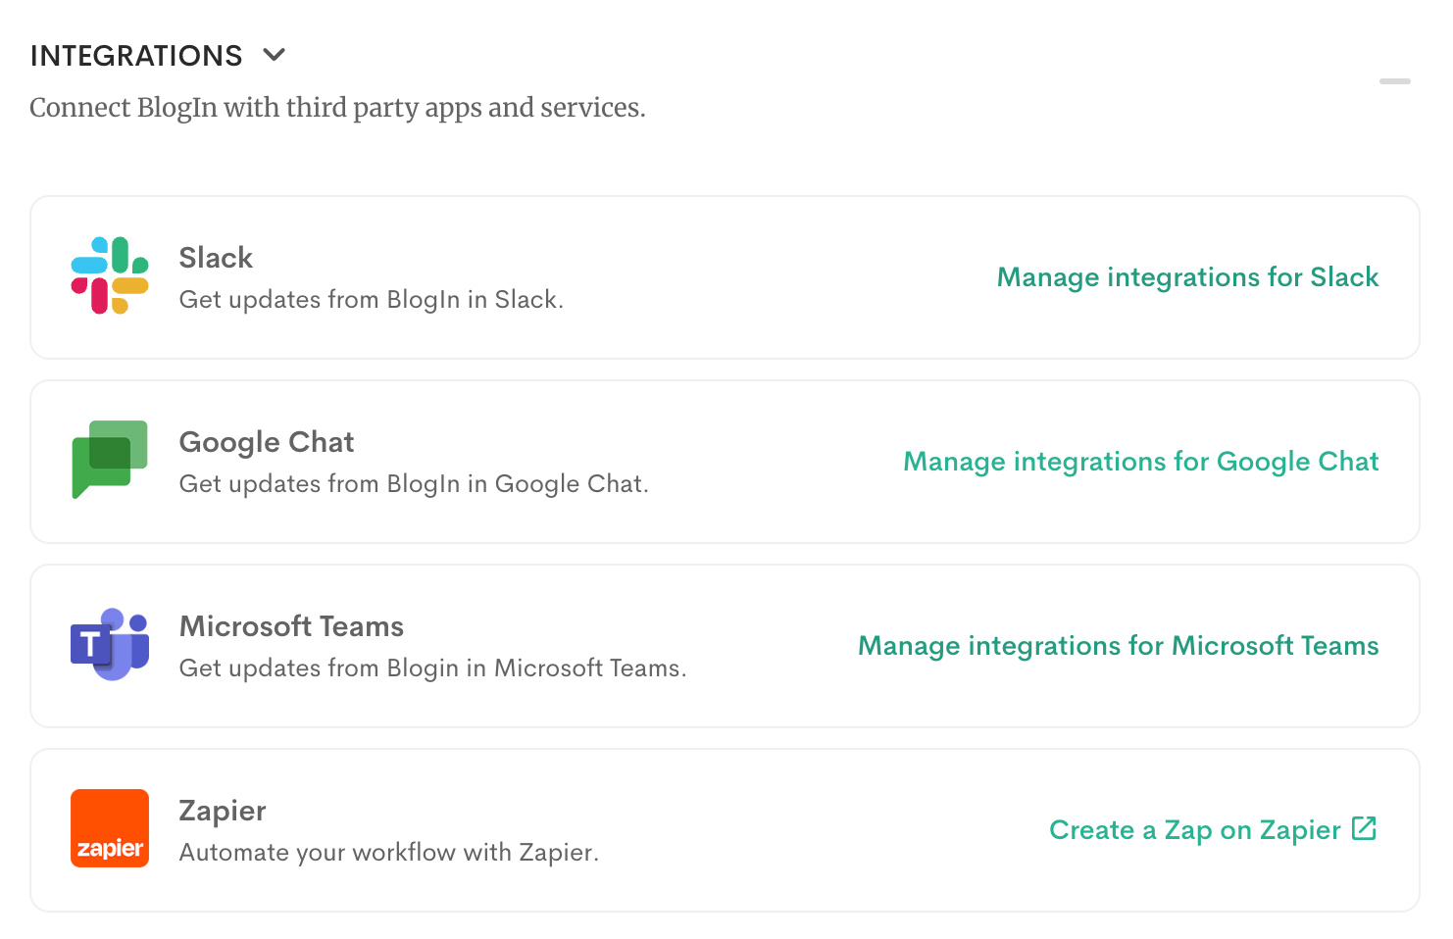
Task: Click the external link icon beside Zapier link
Action: [x=1364, y=828]
